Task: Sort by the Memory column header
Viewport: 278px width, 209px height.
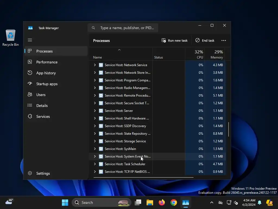Action: pos(215,54)
